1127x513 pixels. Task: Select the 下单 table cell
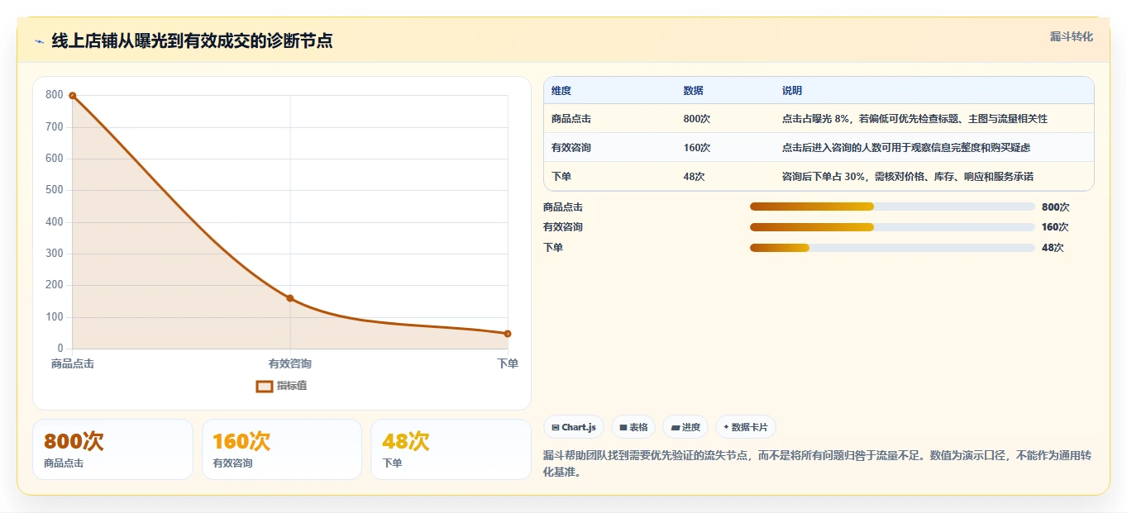pos(561,177)
